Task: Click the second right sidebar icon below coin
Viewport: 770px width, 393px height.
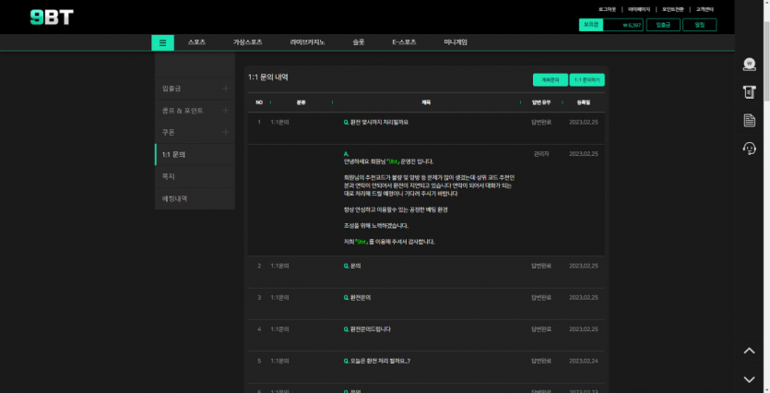Action: click(x=749, y=92)
